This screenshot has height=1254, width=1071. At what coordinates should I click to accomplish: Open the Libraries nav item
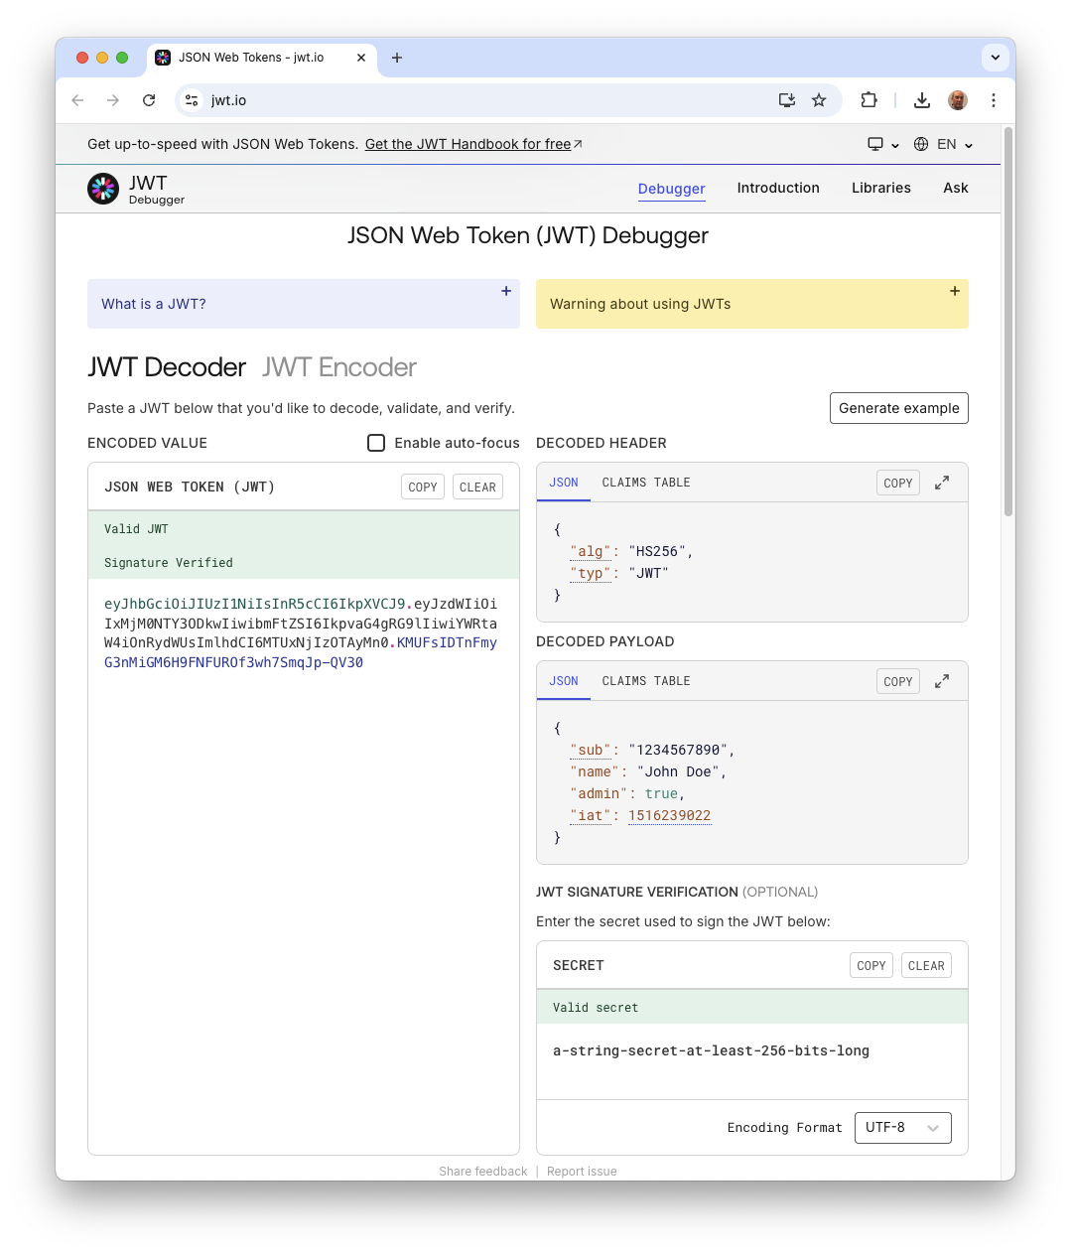[x=881, y=188]
